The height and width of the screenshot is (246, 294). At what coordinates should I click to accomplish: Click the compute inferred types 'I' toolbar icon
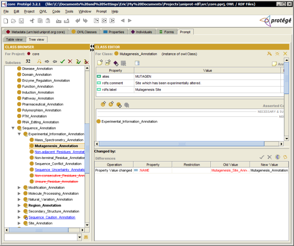coord(112,20)
